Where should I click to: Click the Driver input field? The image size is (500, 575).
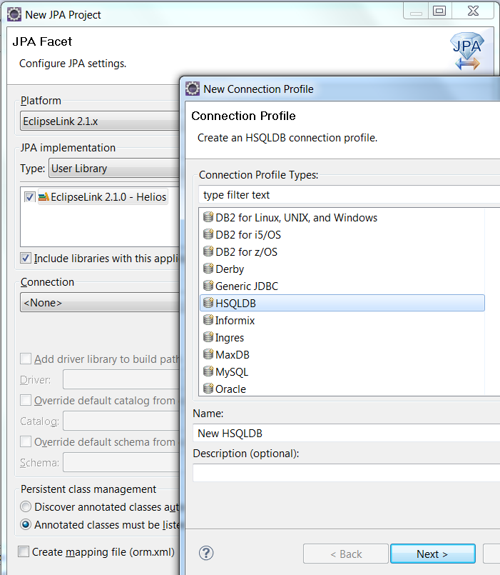click(121, 379)
